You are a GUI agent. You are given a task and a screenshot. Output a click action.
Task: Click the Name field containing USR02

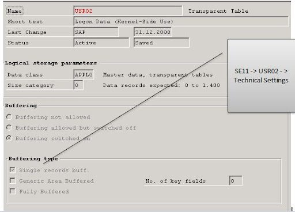(x=128, y=11)
